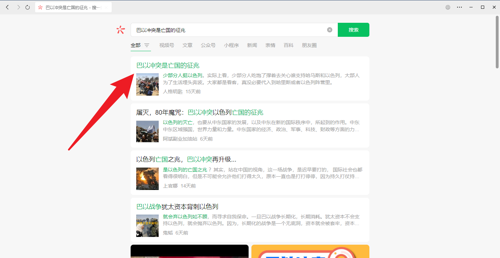Image resolution: width=500 pixels, height=258 pixels.
Task: Reload the page with refresh icon
Action: click(28, 7)
